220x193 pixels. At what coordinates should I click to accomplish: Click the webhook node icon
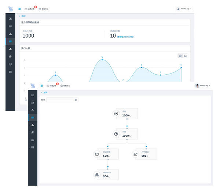(97, 174)
